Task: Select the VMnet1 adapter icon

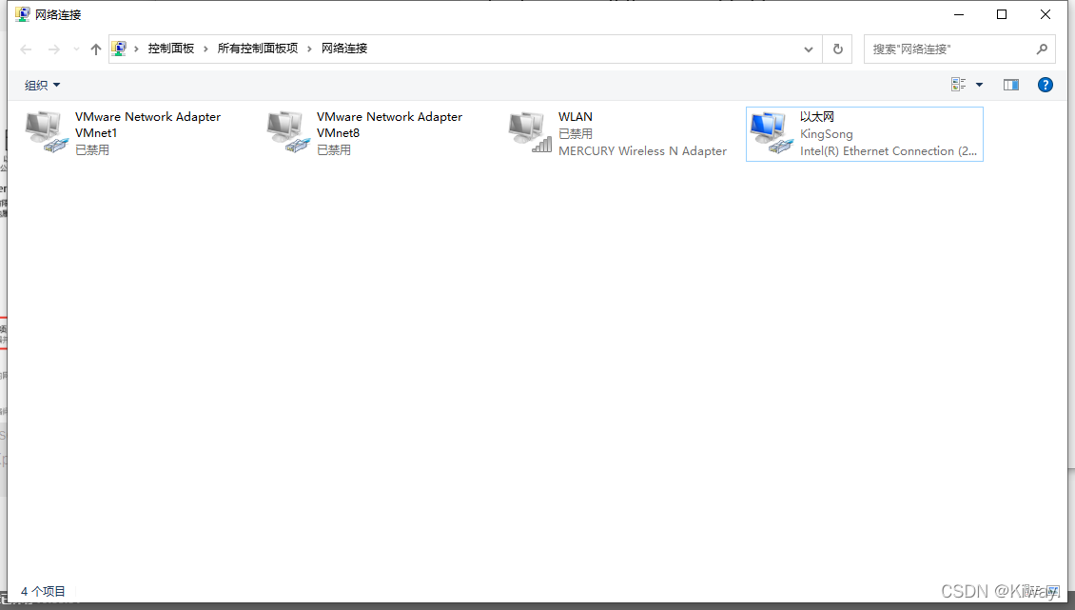Action: click(x=47, y=131)
